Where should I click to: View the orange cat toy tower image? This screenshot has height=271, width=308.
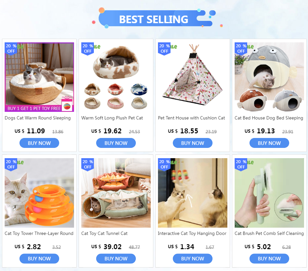coord(39,193)
